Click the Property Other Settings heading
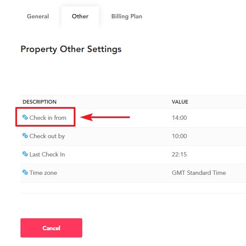Image resolution: width=246 pixels, height=246 pixels. [x=71, y=49]
